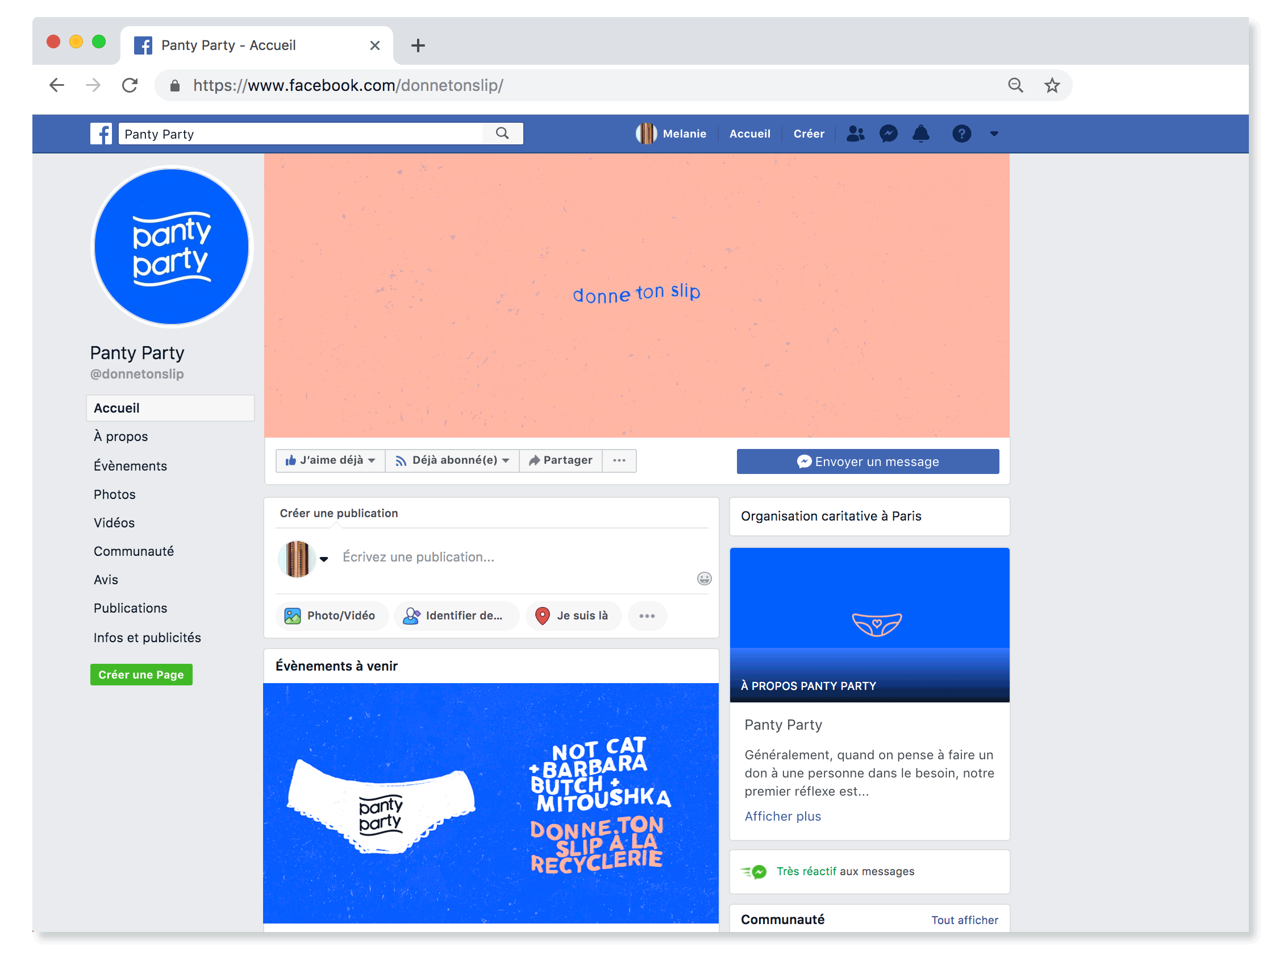The height and width of the screenshot is (965, 1275).
Task: Open Photos in the sidebar
Action: pyautogui.click(x=115, y=494)
